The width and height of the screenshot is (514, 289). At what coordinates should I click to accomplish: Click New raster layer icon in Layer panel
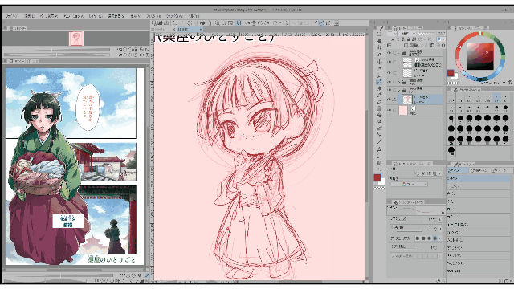point(406,46)
